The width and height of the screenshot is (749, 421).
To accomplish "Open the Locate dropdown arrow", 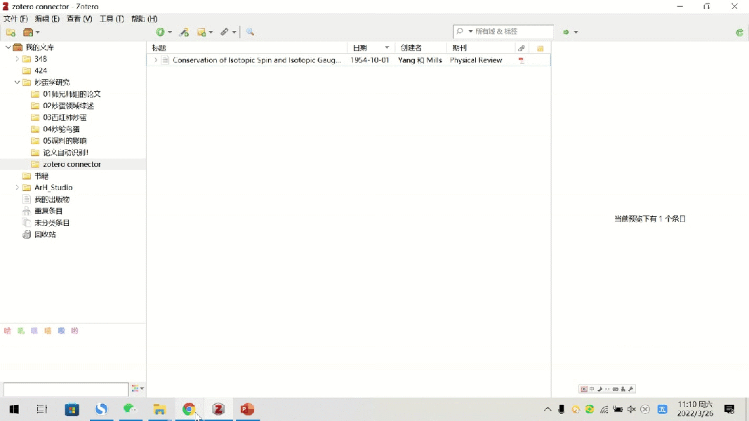I will (576, 32).
